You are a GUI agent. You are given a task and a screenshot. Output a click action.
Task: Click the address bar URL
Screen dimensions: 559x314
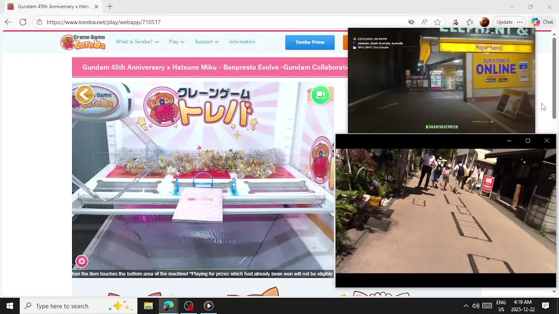[104, 22]
